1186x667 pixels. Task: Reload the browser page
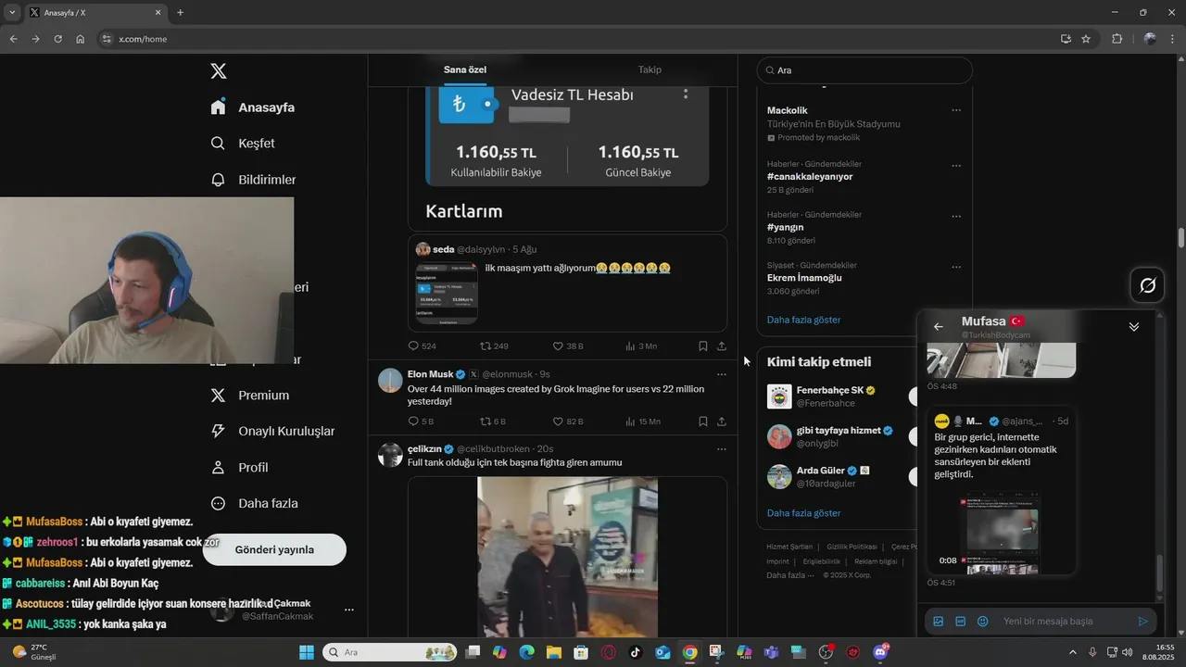tap(57, 39)
